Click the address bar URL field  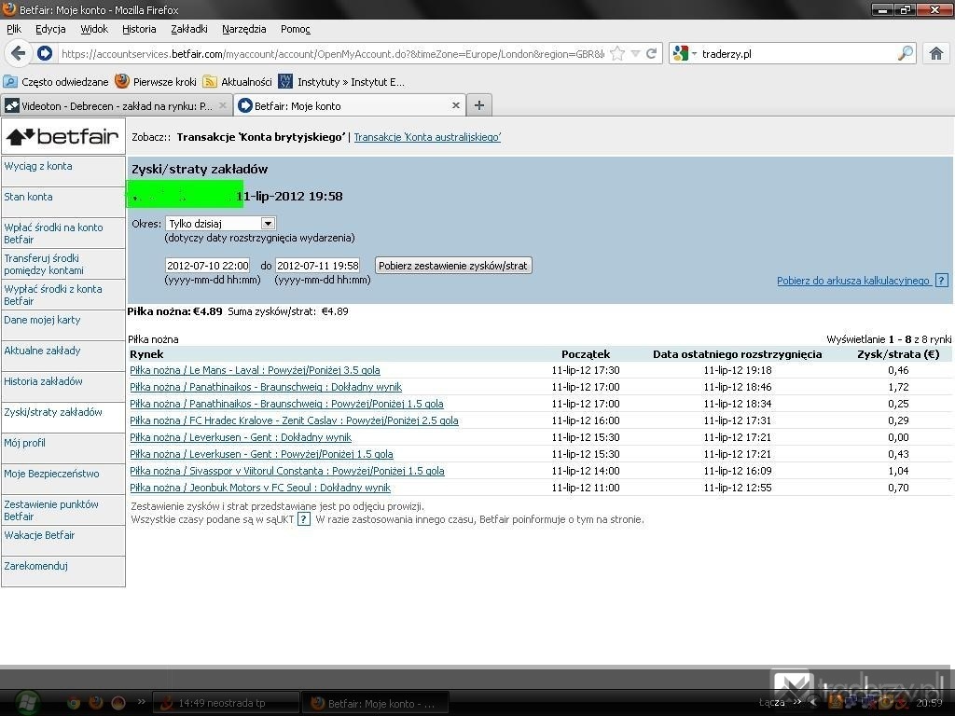[x=332, y=53]
